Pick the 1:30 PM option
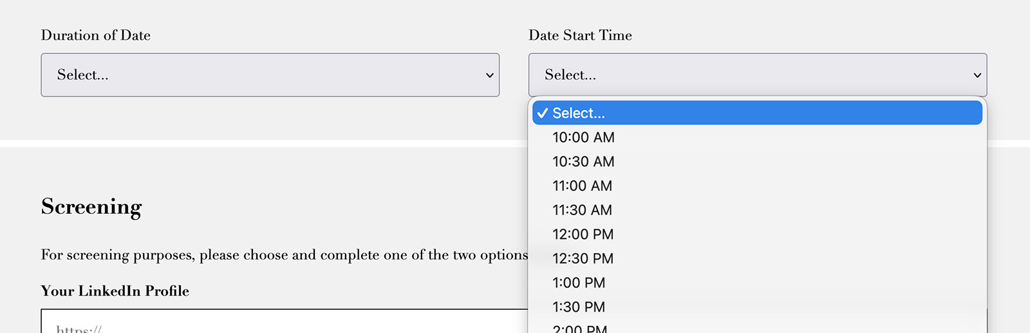Viewport: 1030px width, 333px height. point(579,307)
